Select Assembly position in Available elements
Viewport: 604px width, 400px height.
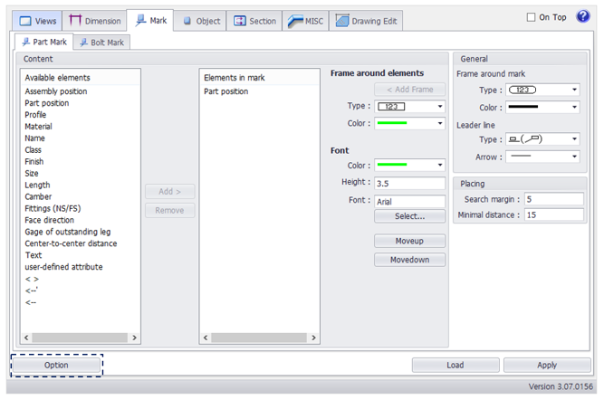[56, 91]
